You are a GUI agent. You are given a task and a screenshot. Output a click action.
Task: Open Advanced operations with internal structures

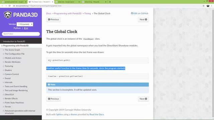[x=20, y=112]
